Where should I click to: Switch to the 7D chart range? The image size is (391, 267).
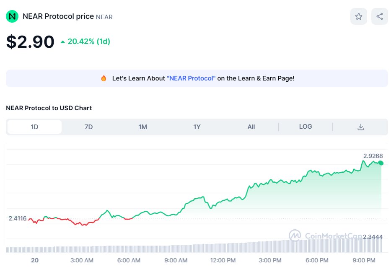[88, 127]
